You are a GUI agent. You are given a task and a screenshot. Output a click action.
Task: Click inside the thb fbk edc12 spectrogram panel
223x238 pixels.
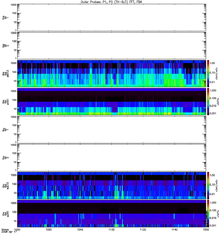pyautogui.click(x=112, y=73)
